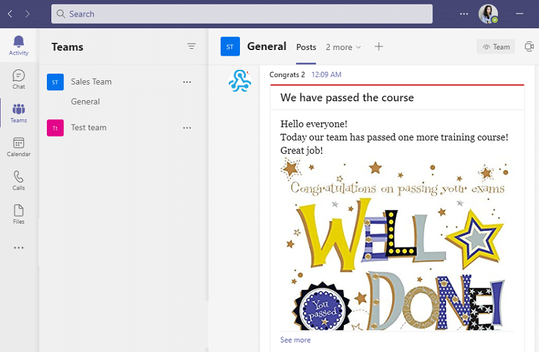The width and height of the screenshot is (539, 352).
Task: Open the General channel in sidebar
Action: 85,102
